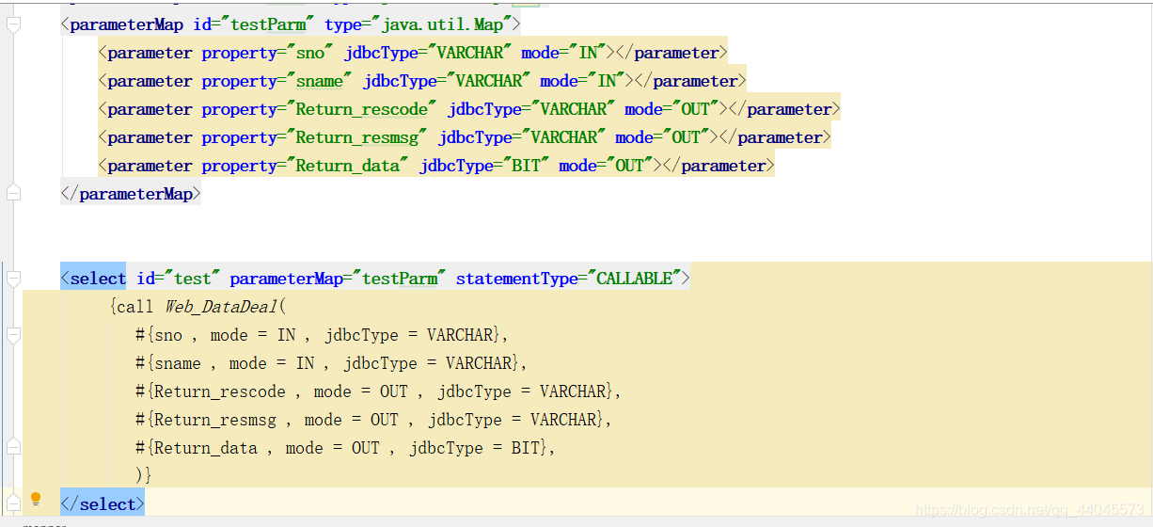The height and width of the screenshot is (527, 1153).
Task: Click the yellow light bulb intention icon
Action: [x=36, y=499]
